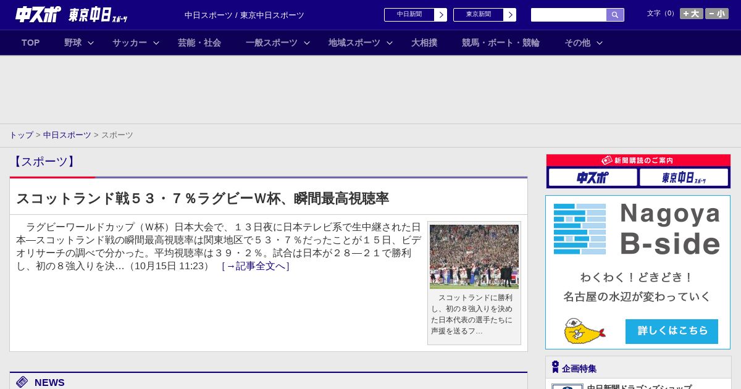This screenshot has width=741, height=389.
Task: Click 新聞購読のご案内 red banner heading
Action: point(638,160)
